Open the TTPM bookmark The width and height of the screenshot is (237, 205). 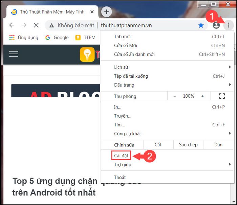tap(85, 38)
